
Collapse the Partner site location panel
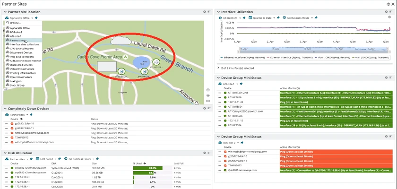(5, 12)
